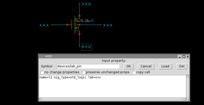Click the xxx label pin at top
The height and width of the screenshot is (105, 204).
(86, 4)
